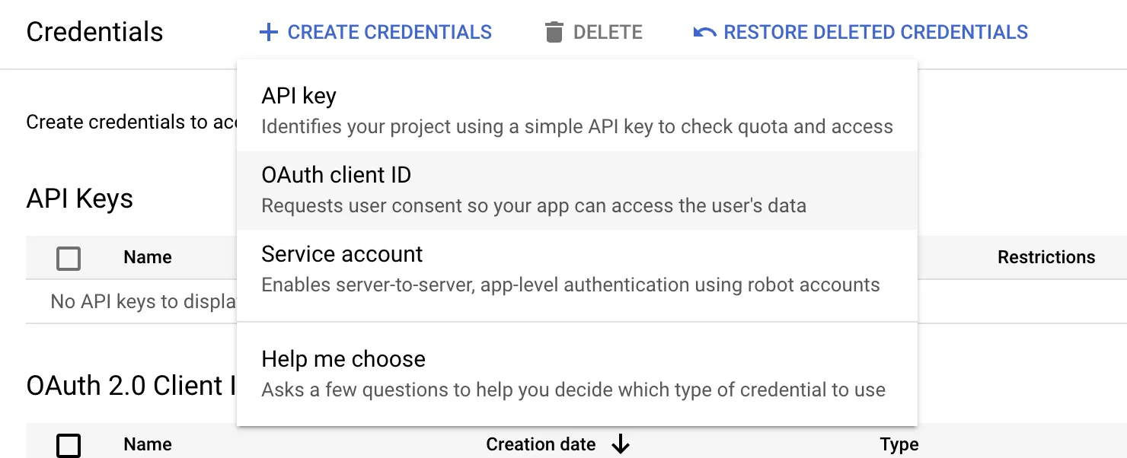The height and width of the screenshot is (458, 1127).
Task: Choose API key from the dropdown menu
Action: [x=577, y=111]
